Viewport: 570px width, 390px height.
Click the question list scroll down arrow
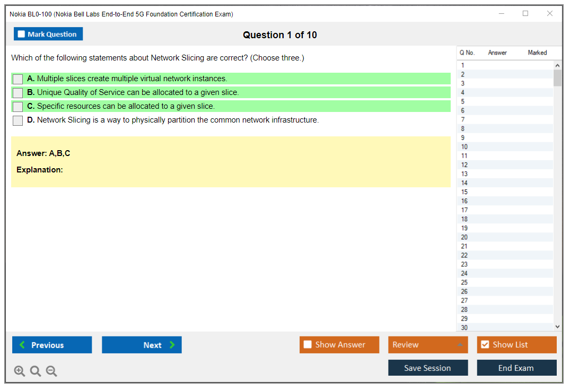click(x=557, y=327)
